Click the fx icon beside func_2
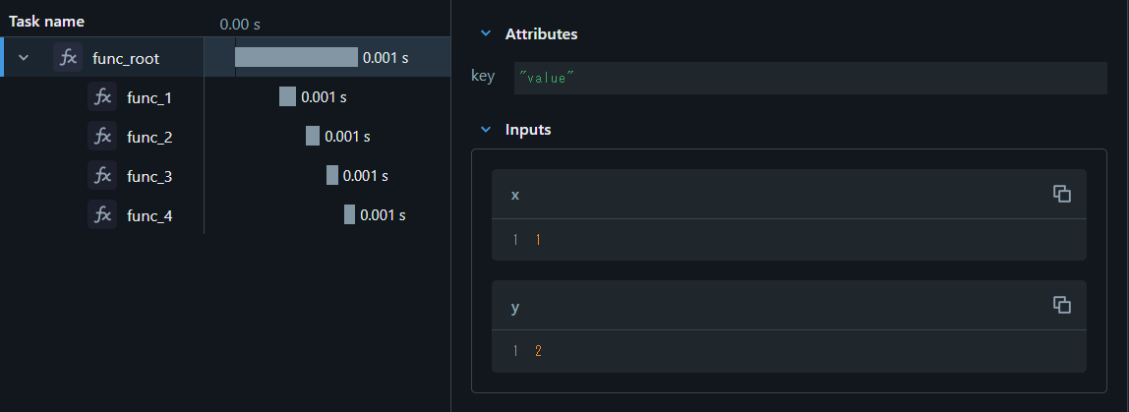The width and height of the screenshot is (1129, 412). [102, 137]
